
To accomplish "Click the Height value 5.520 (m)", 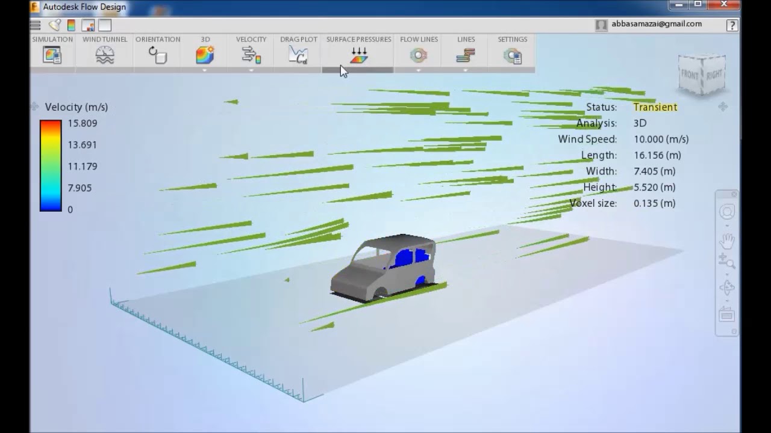I will pyautogui.click(x=654, y=187).
